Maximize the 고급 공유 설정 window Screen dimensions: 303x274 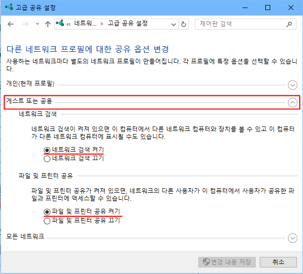[x=268, y=8]
